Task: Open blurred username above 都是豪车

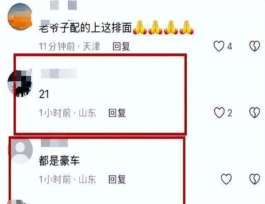Action: (x=54, y=143)
